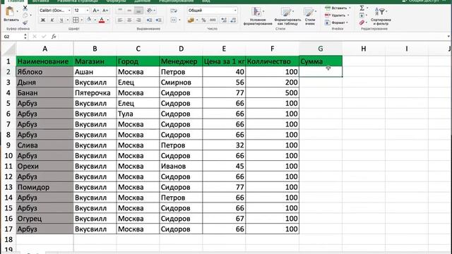
Task: Toggle wrap text button
Action: (x=174, y=11)
